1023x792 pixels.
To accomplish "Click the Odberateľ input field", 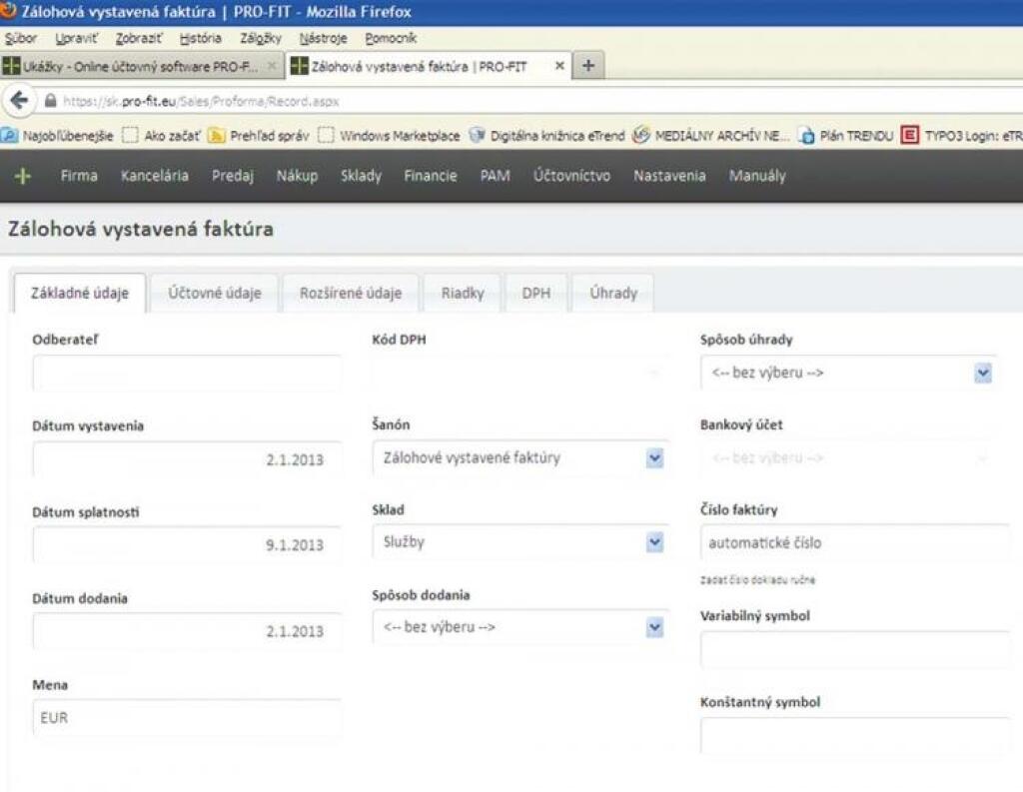I will (187, 374).
